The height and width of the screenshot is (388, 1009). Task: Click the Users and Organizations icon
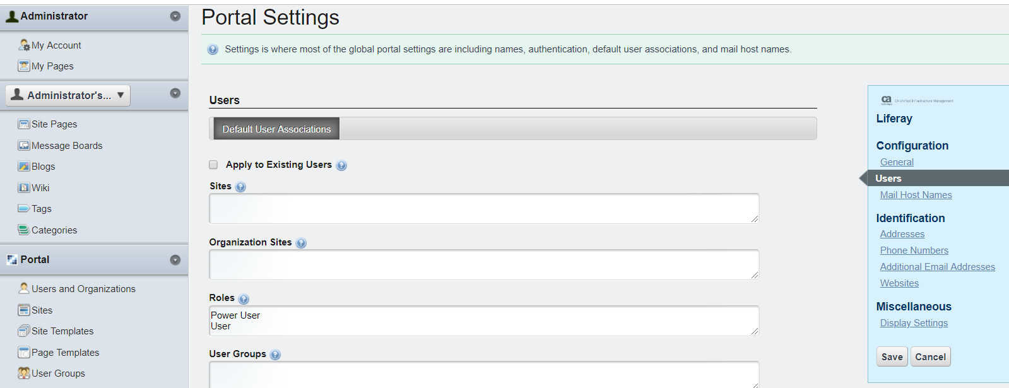pos(24,288)
